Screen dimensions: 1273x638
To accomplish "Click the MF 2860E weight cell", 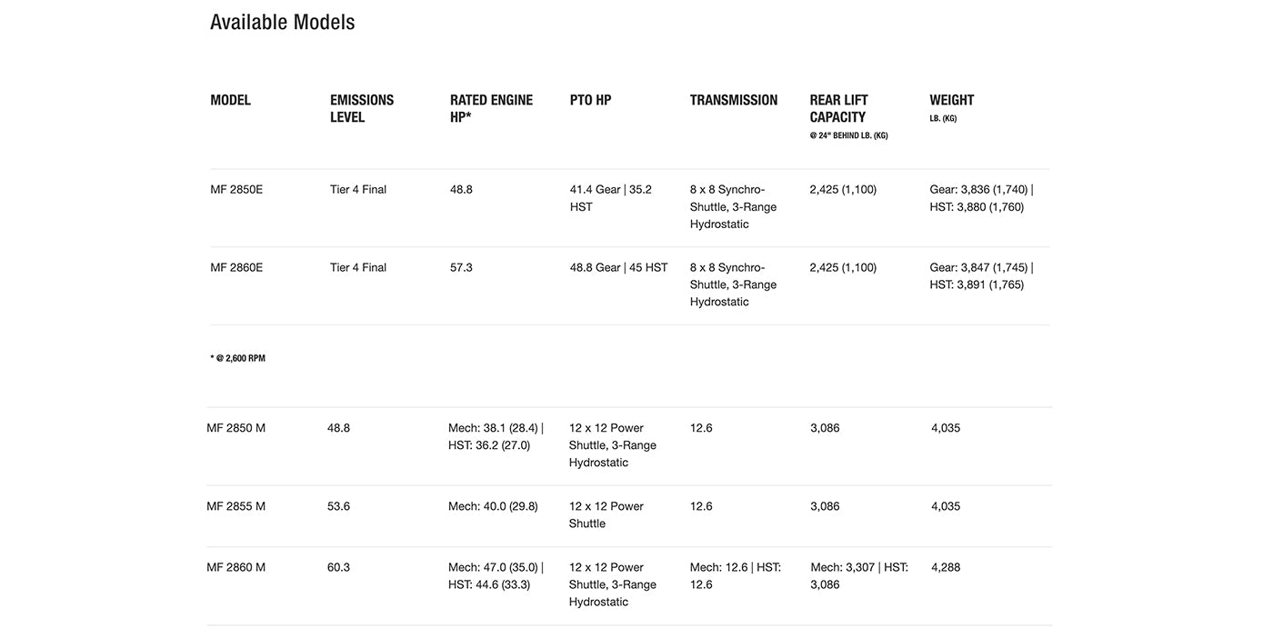I will 981,276.
